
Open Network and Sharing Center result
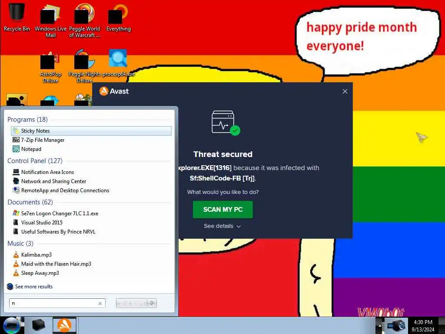91,181
